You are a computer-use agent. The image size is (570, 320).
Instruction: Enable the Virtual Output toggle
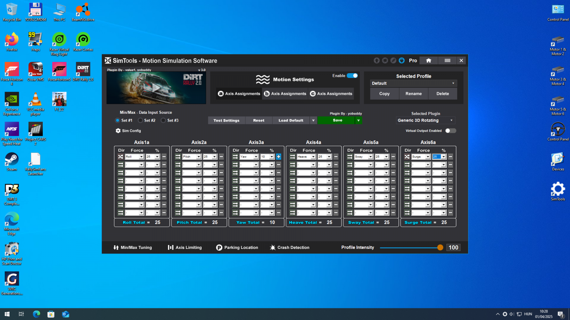click(x=450, y=131)
